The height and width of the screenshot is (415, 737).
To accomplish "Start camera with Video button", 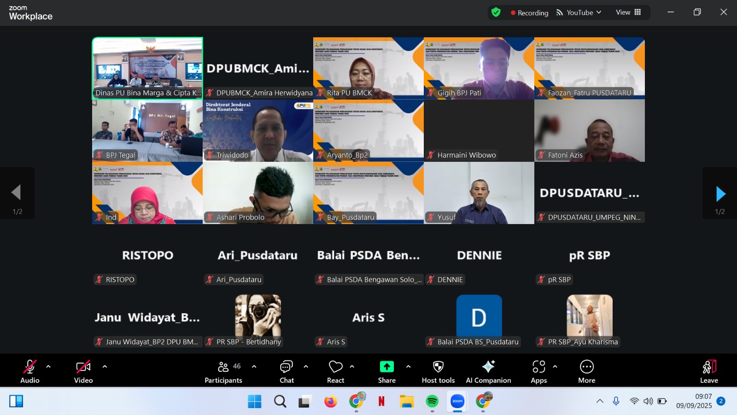I will pyautogui.click(x=83, y=371).
